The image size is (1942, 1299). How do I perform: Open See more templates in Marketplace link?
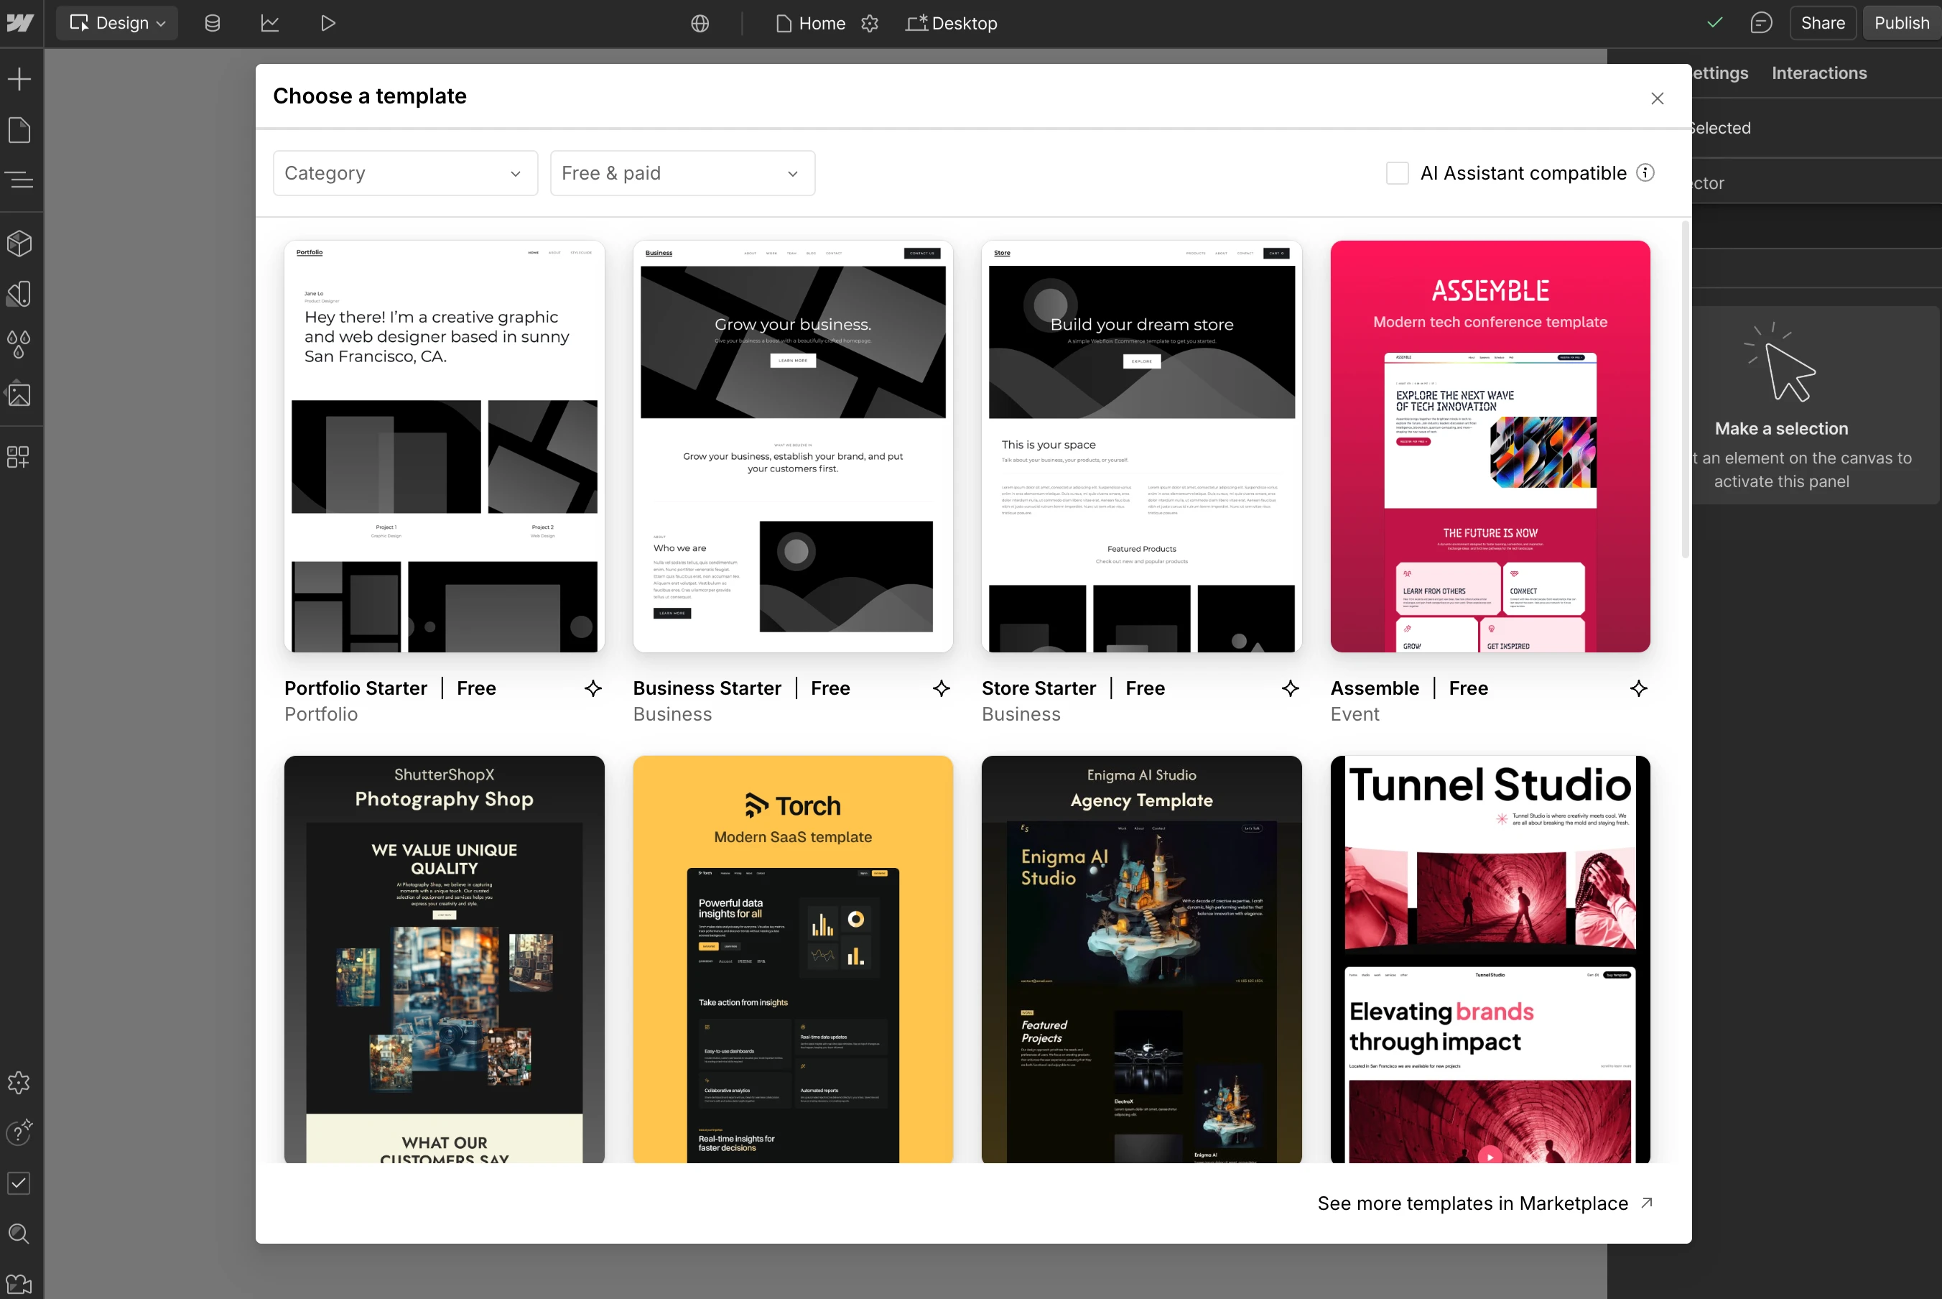pos(1485,1203)
